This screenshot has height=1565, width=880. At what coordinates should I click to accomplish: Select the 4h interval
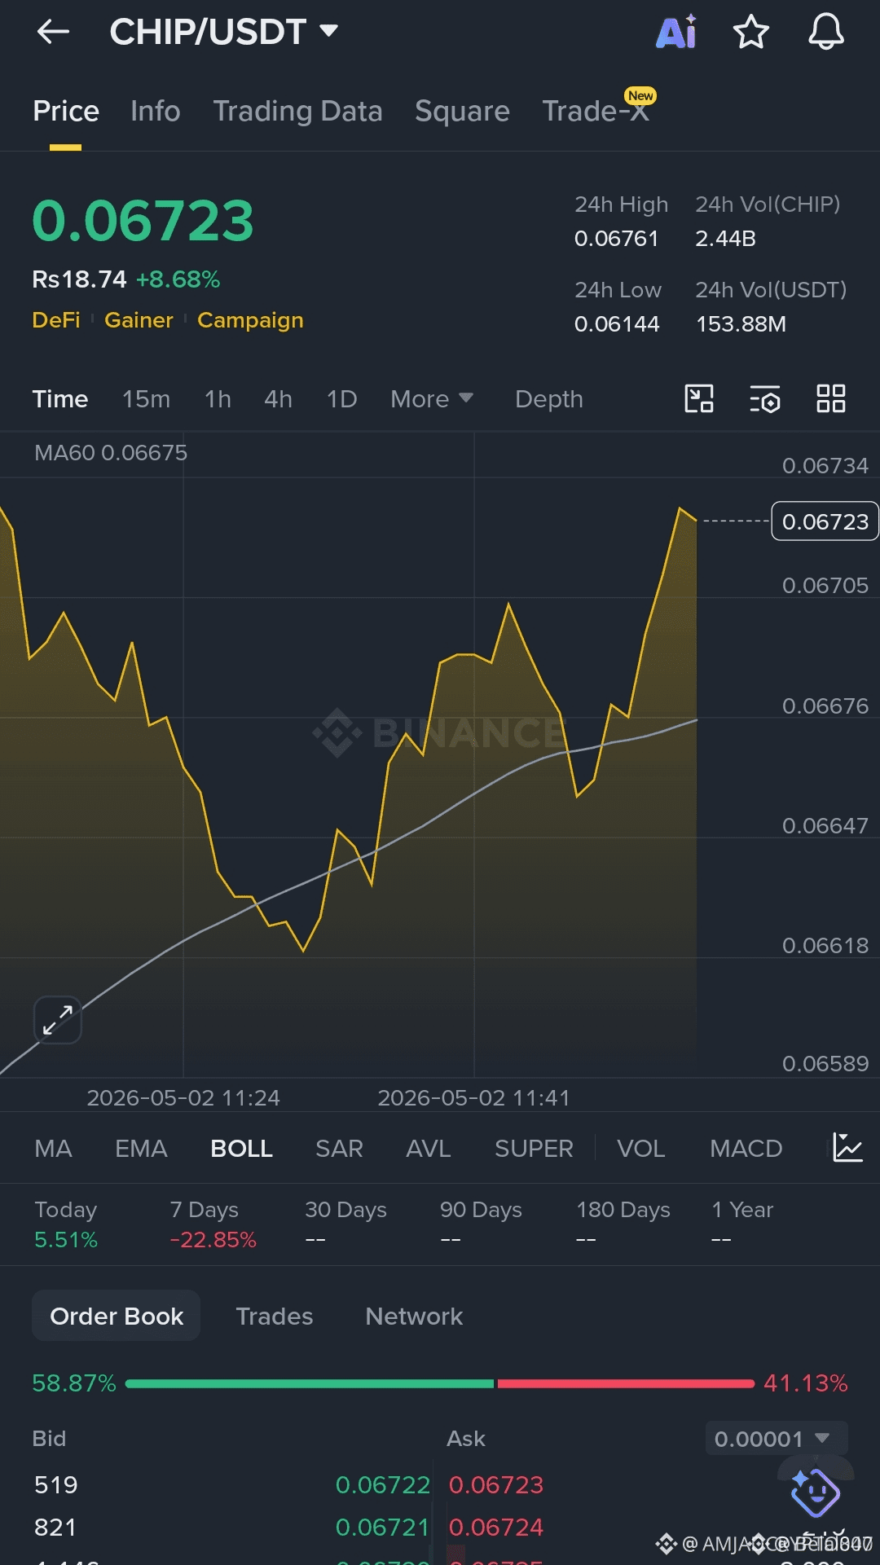[278, 399]
